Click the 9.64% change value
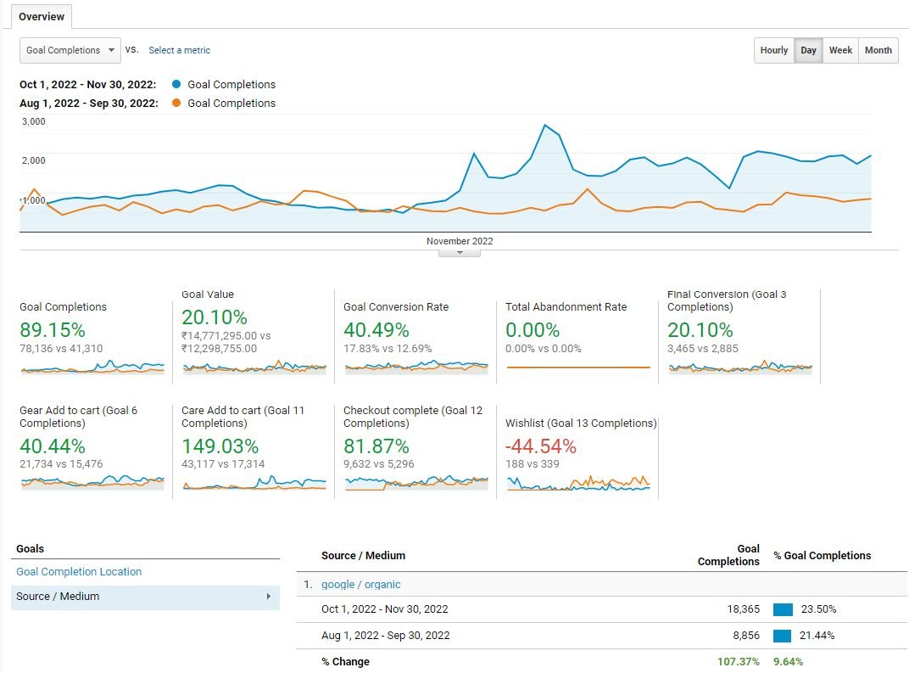Viewport: 909px width, 673px height. [x=789, y=661]
